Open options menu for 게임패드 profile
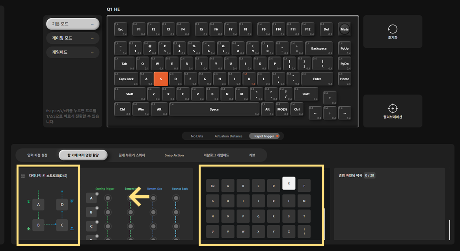460x252 pixels. [92, 52]
